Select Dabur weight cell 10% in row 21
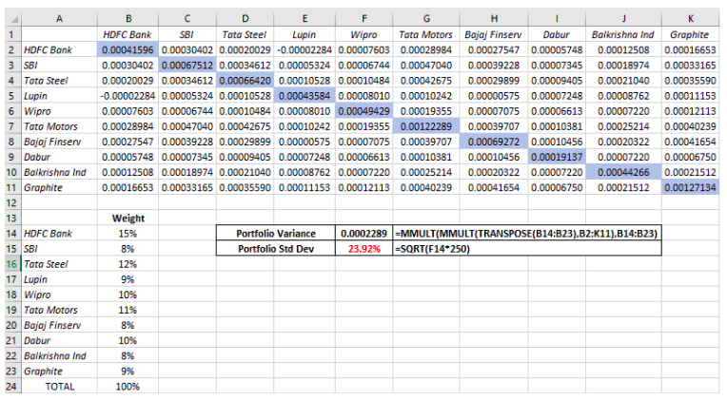Screen dimensions: 727x400 click(128, 340)
